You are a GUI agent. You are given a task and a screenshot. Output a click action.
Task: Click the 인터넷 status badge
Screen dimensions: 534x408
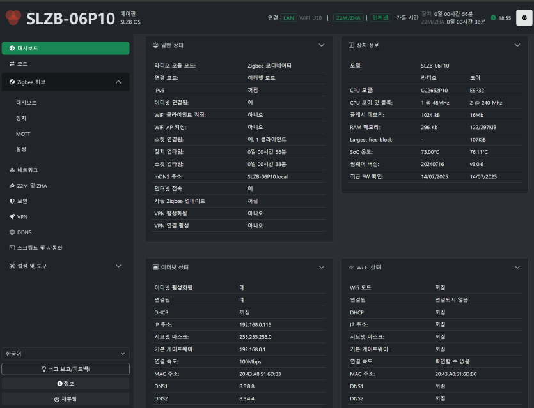point(381,18)
